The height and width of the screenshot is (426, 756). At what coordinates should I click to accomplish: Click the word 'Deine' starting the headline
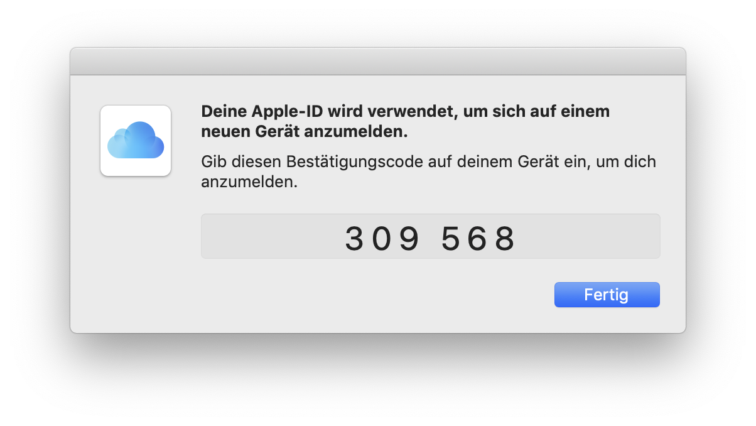point(224,112)
